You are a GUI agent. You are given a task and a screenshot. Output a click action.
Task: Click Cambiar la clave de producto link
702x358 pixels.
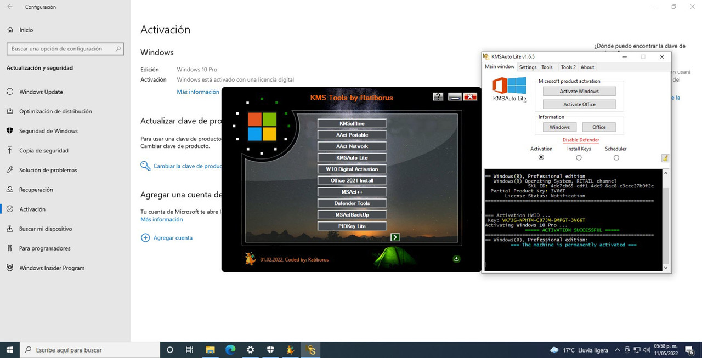coord(188,166)
